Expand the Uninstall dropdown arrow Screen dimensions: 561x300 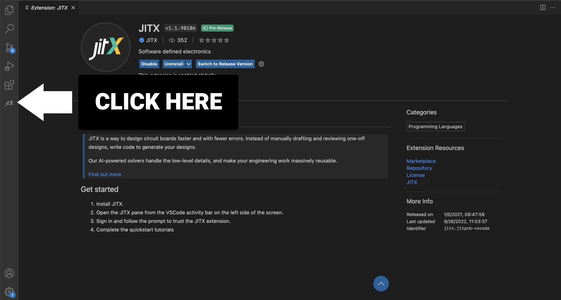click(x=189, y=64)
